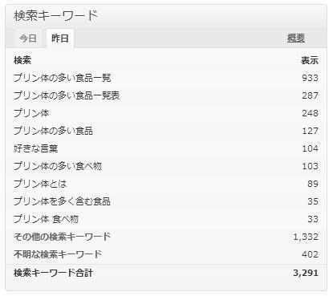333x296 pixels.
Task: Click the 3,291 total views value
Action: pos(306,273)
